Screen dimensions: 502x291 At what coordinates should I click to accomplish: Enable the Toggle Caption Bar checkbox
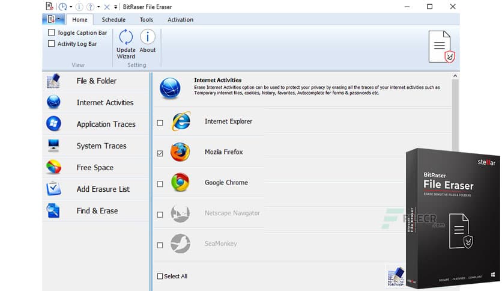(51, 32)
